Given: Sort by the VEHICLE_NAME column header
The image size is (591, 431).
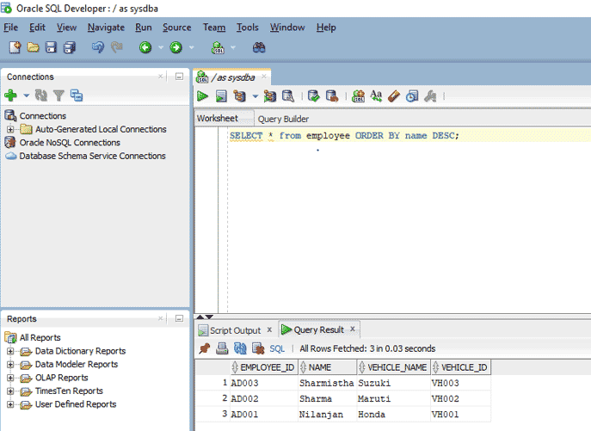Looking at the screenshot, I should pyautogui.click(x=397, y=367).
